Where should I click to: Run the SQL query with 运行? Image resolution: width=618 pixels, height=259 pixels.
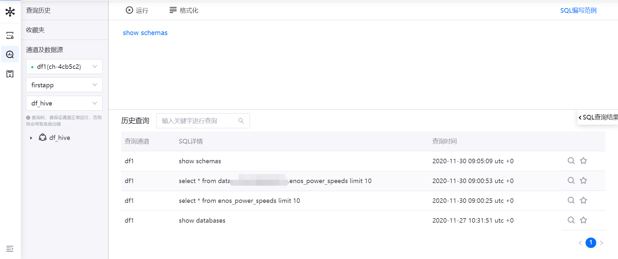coord(137,10)
